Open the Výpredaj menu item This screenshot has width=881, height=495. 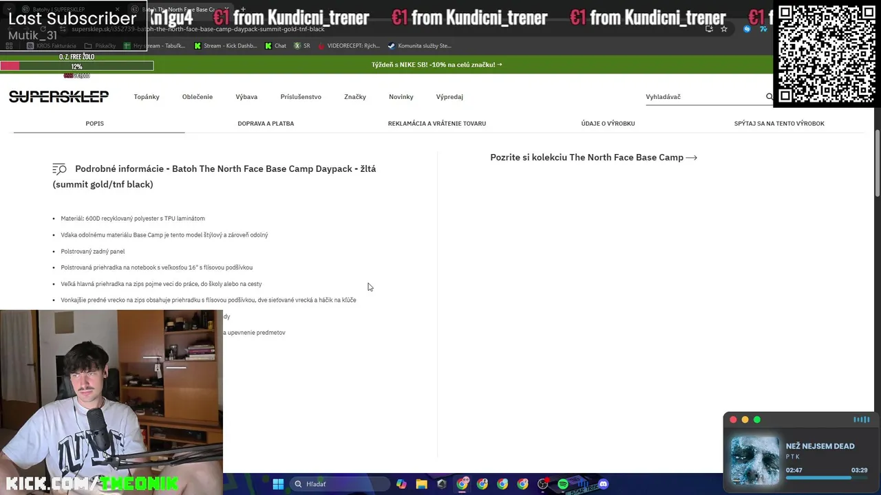(449, 97)
